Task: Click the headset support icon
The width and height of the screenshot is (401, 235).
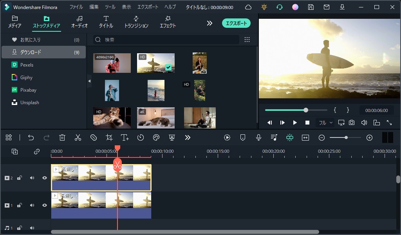Action: coord(280,7)
